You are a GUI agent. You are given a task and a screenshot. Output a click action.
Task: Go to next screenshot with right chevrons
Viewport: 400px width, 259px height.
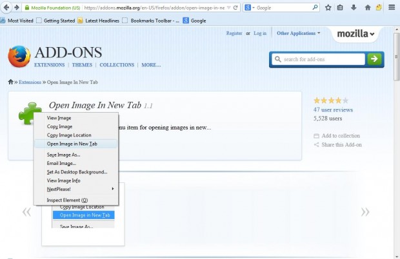pyautogui.click(x=365, y=212)
